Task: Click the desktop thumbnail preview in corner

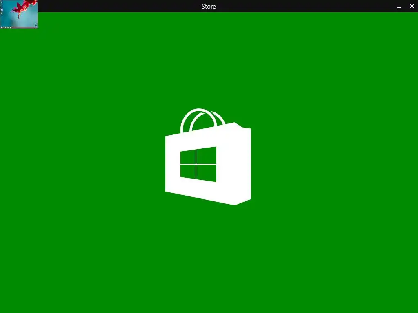Action: click(19, 14)
